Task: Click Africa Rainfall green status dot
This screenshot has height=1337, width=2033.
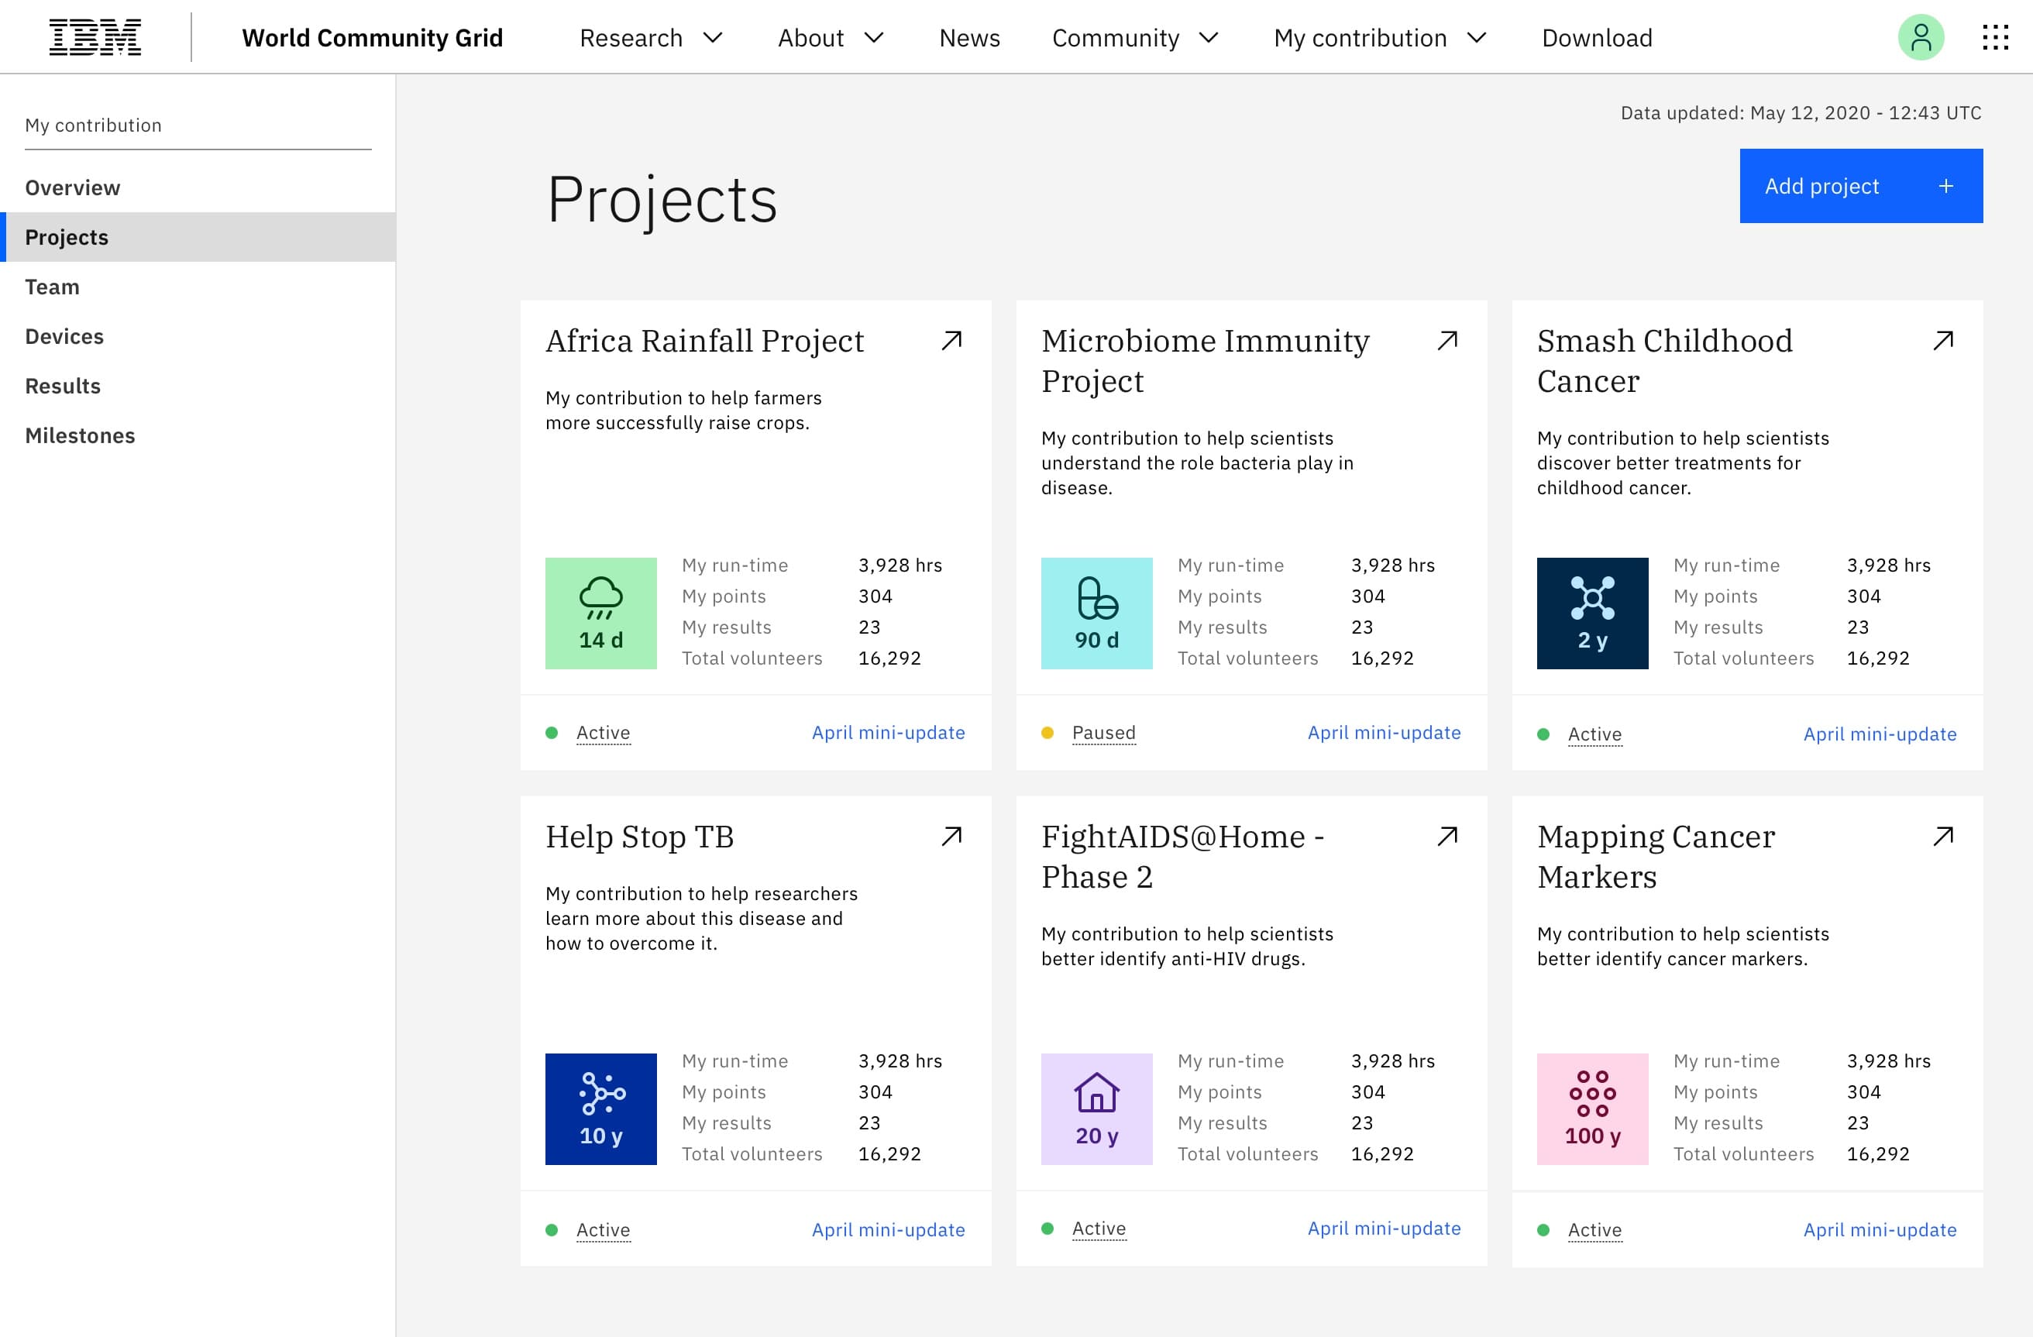Action: pyautogui.click(x=552, y=733)
